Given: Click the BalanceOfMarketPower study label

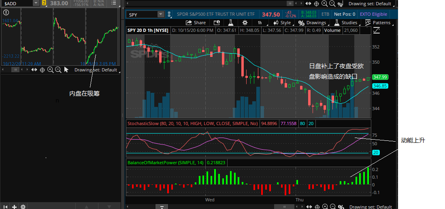Looking at the screenshot, I should click(x=166, y=163).
